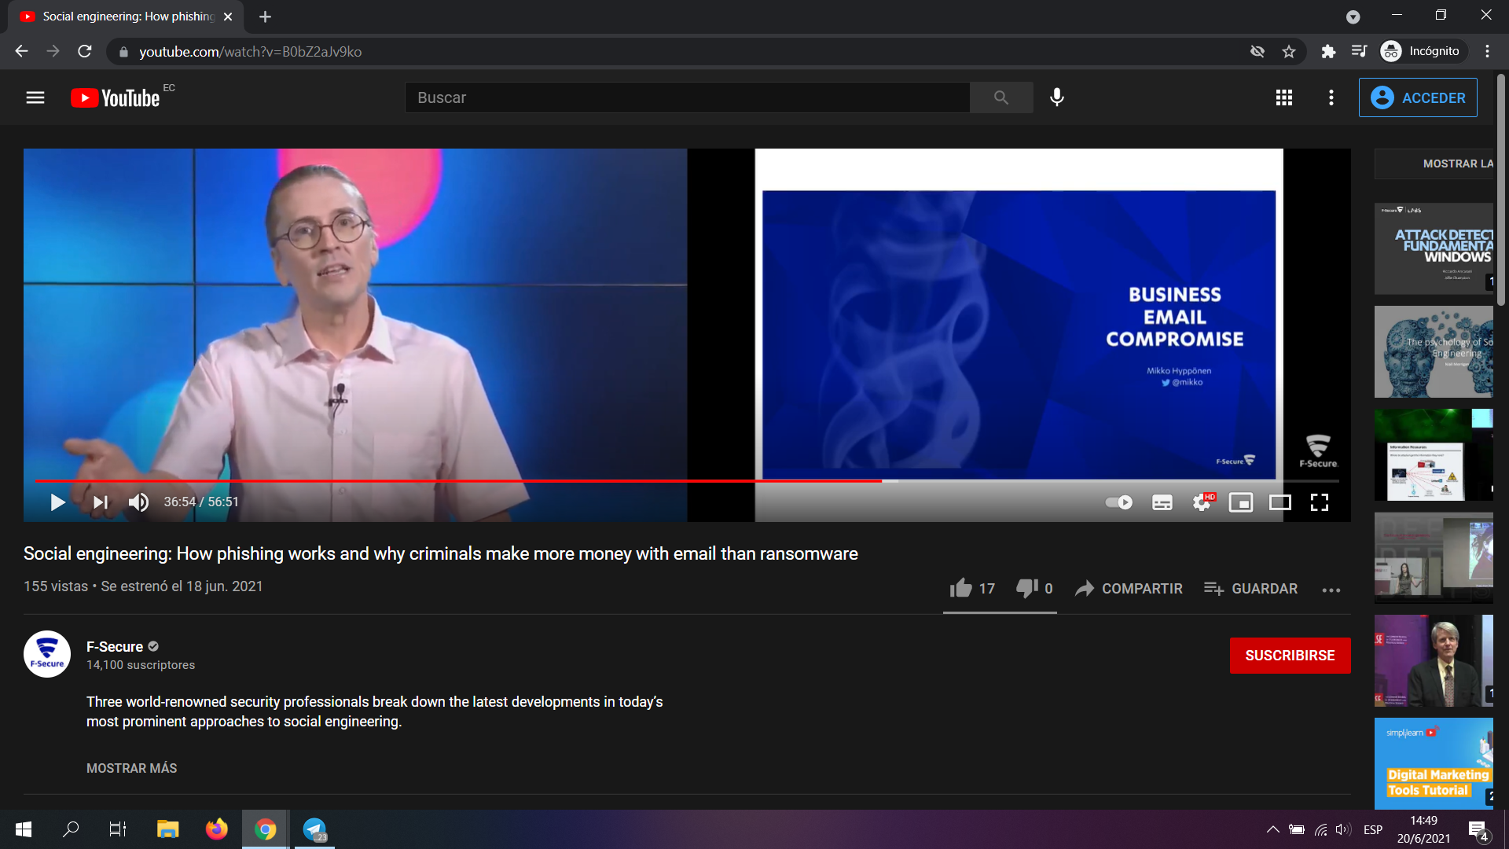
Task: Toggle subtitles on the video
Action: pyautogui.click(x=1162, y=502)
